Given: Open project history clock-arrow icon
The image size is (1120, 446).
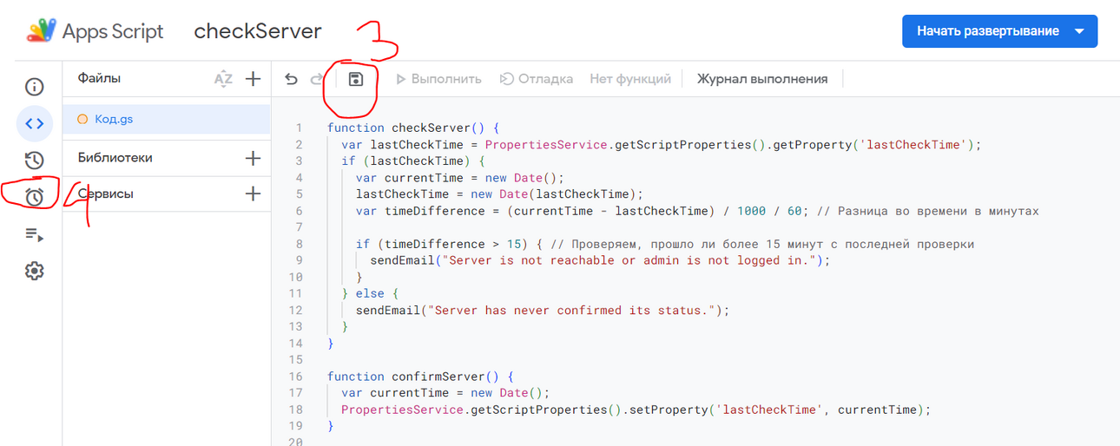Looking at the screenshot, I should [x=34, y=161].
